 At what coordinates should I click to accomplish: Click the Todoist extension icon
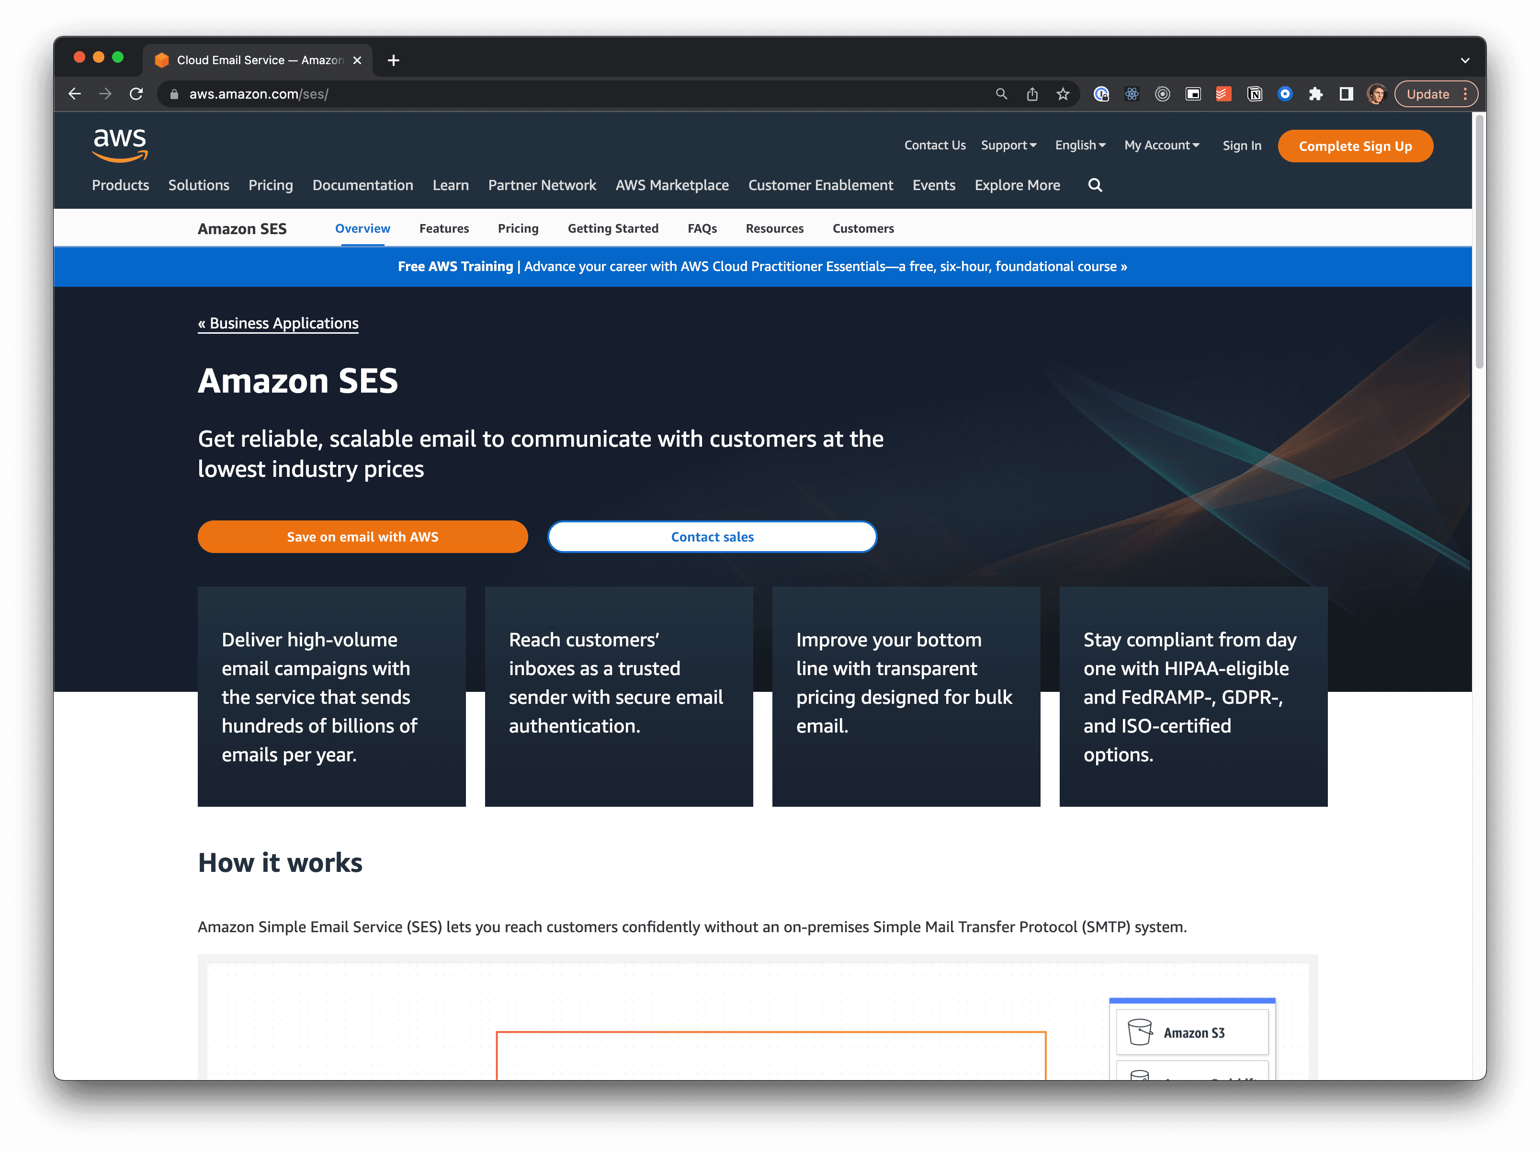[x=1223, y=94]
